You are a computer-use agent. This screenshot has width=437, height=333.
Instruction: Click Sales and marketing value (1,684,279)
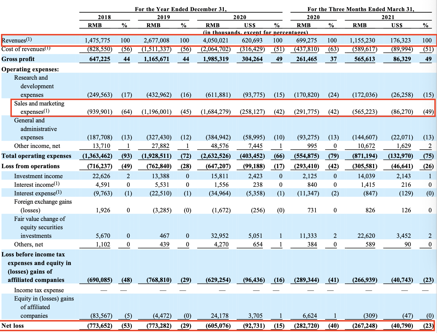tap(216, 112)
